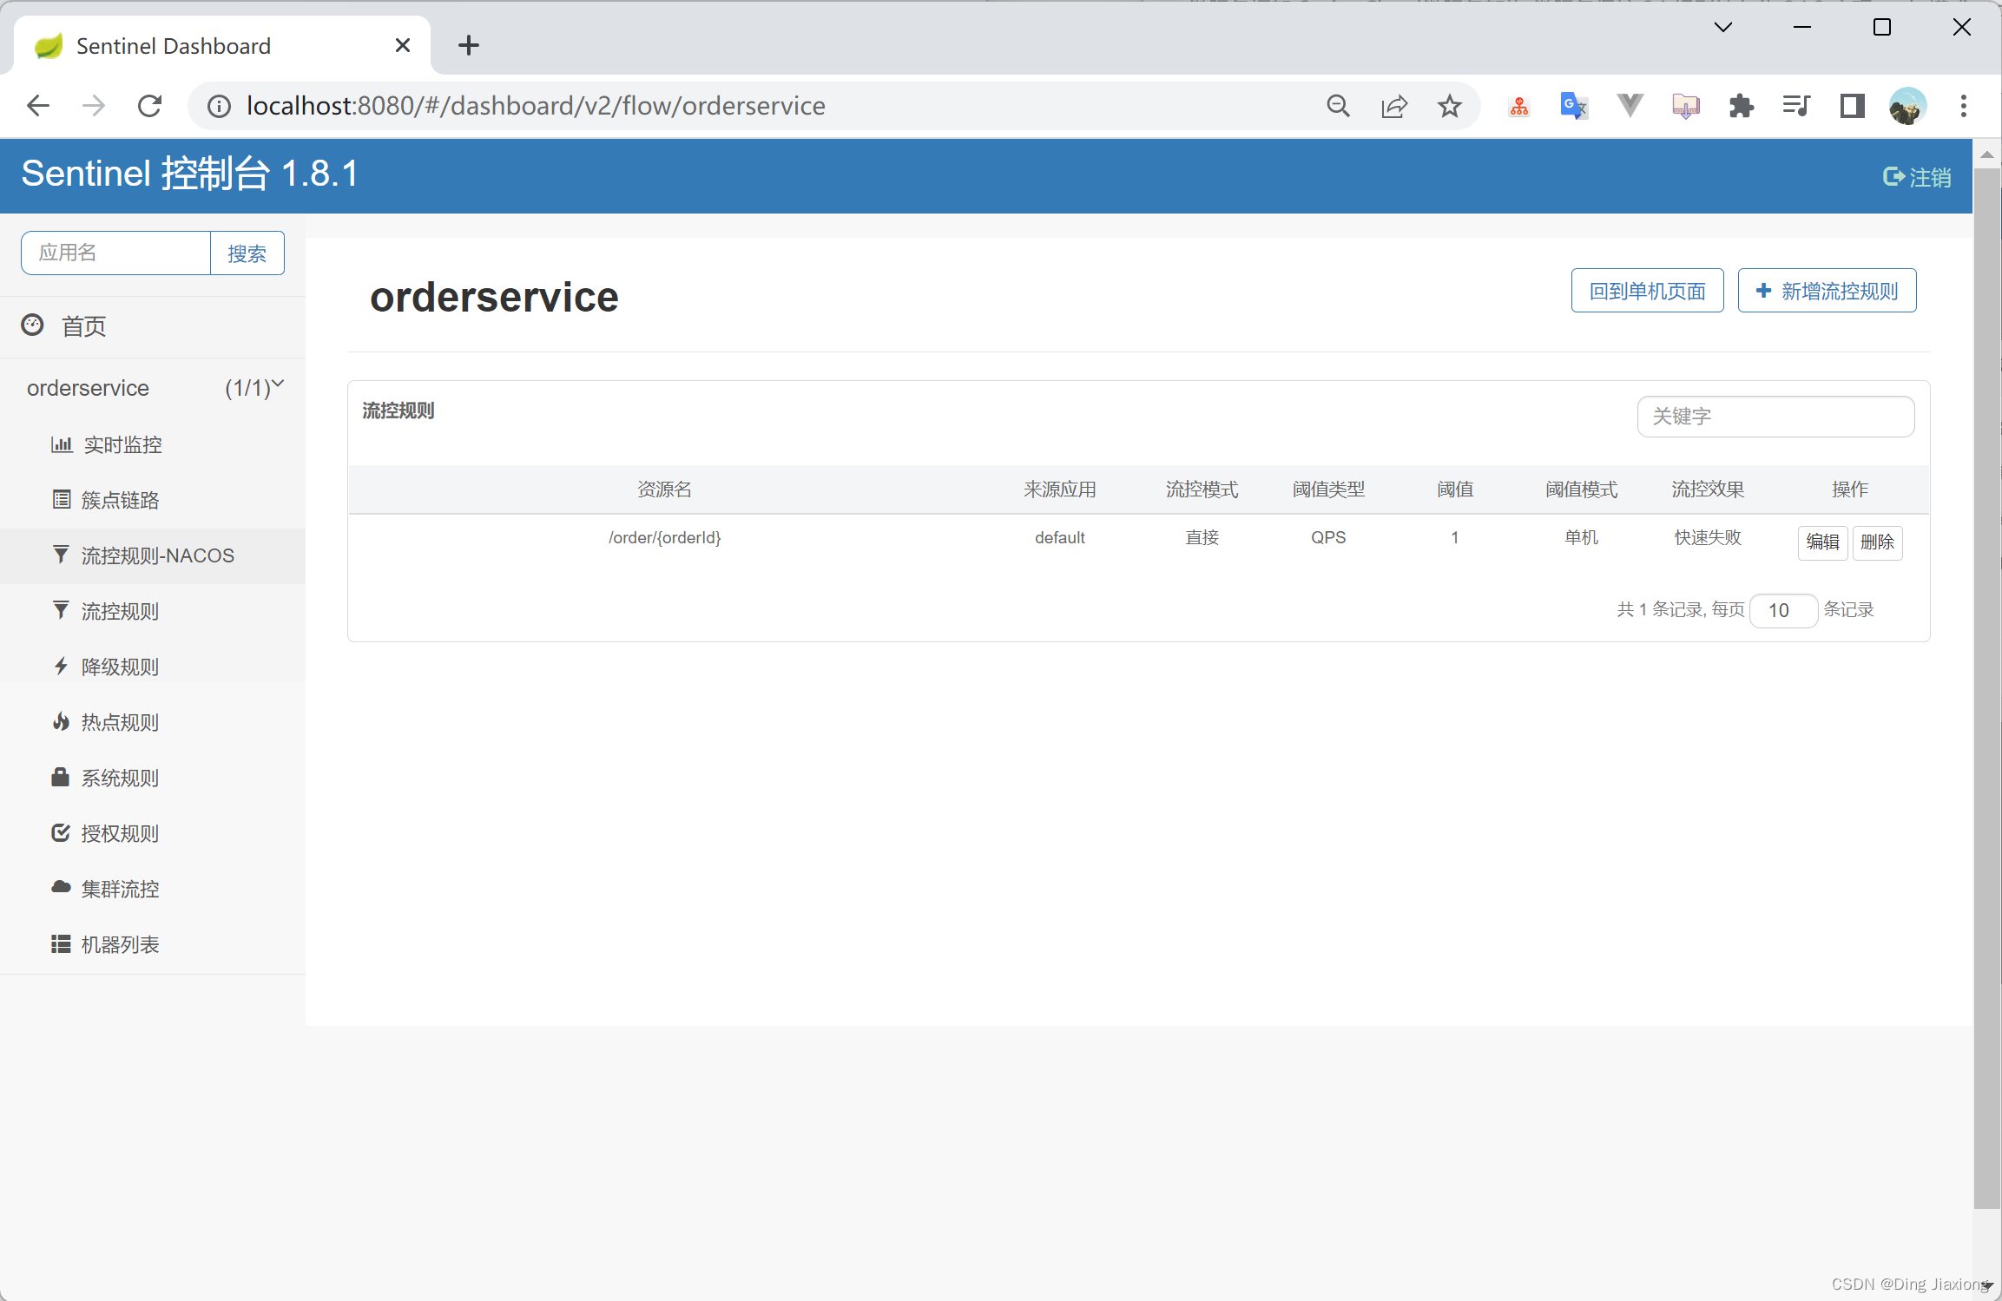
Task: Collapse the orderservice app menu
Action: click(x=153, y=388)
